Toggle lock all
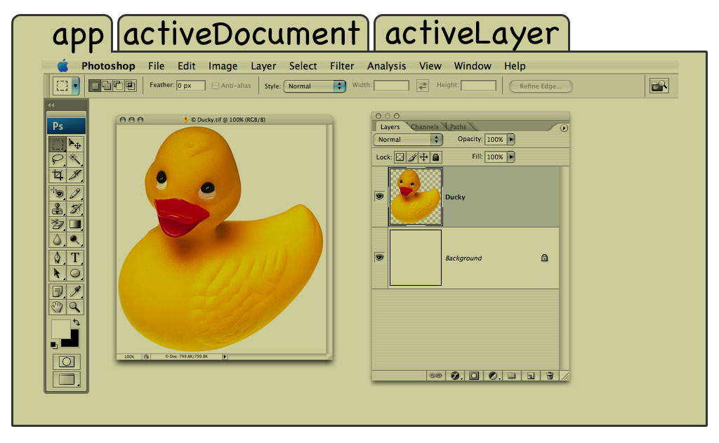This screenshot has width=719, height=443. pos(435,157)
